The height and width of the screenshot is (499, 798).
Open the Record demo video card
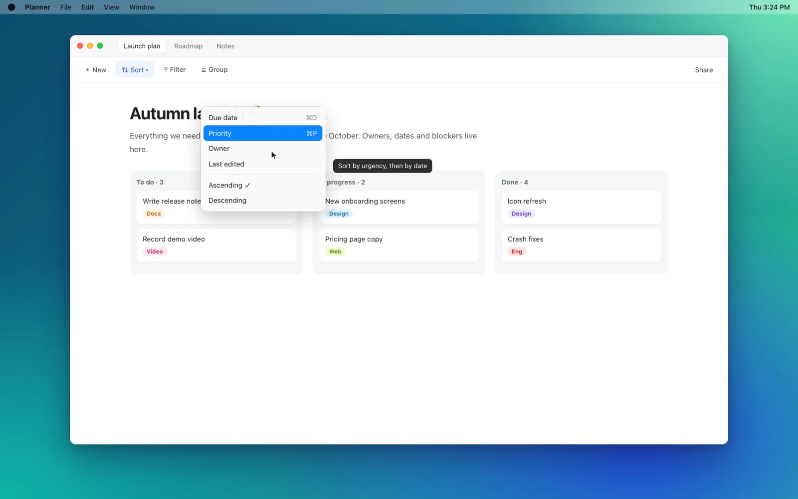pos(216,245)
